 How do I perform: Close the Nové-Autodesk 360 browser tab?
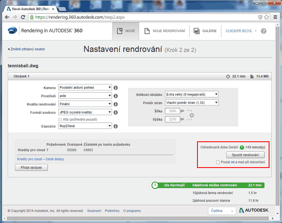53,9
